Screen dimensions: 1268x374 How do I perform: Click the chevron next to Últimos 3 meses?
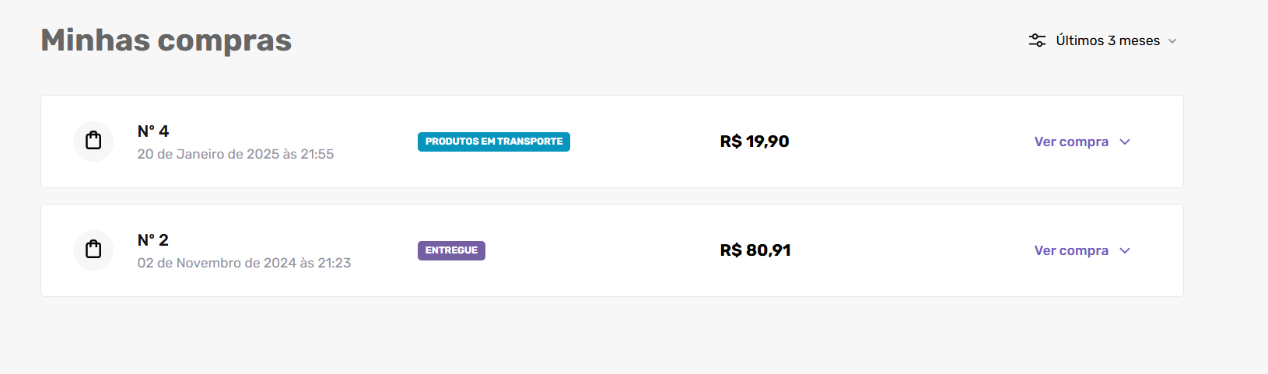click(1172, 41)
